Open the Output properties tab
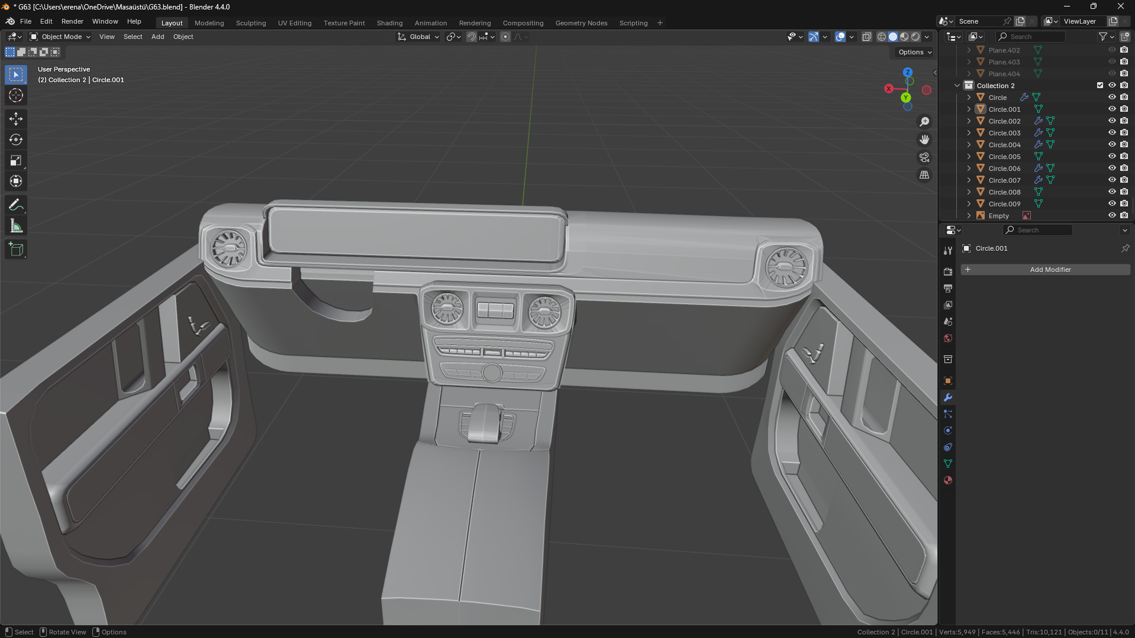 pos(948,288)
